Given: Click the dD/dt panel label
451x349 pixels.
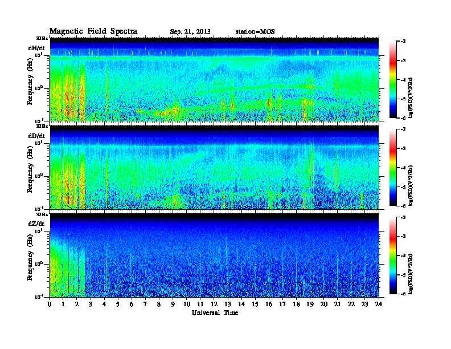Looking at the screenshot, I should [36, 136].
